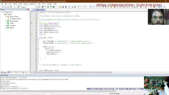Image resolution: width=169 pixels, height=95 pixels.
Task: Click the Build Output horizontal scrollbar
Action: tap(59, 91)
